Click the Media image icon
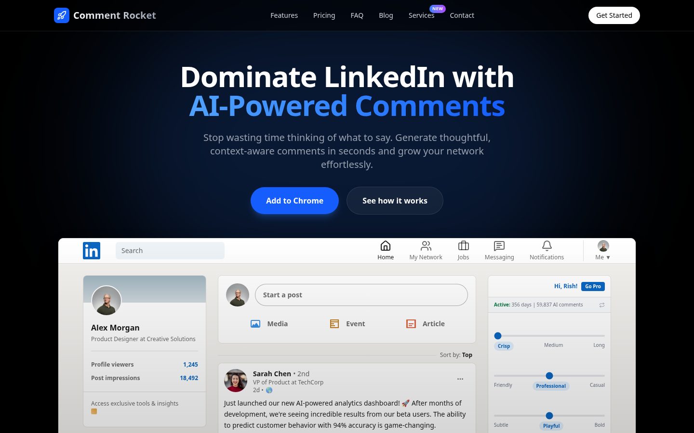The height and width of the screenshot is (433, 694). (255, 324)
